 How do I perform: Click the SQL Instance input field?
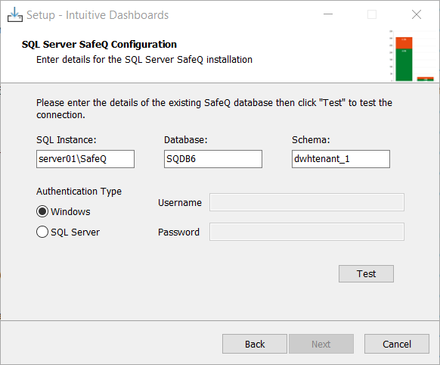tap(85, 159)
